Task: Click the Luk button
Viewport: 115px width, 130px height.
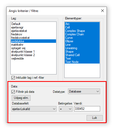Action: (x=95, y=118)
